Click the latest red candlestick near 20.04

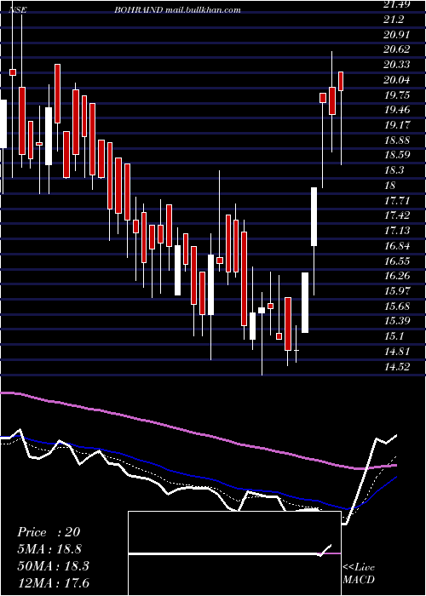point(341,81)
